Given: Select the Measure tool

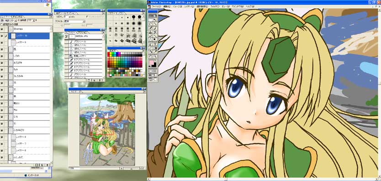Looking at the screenshot, I should [150, 48].
